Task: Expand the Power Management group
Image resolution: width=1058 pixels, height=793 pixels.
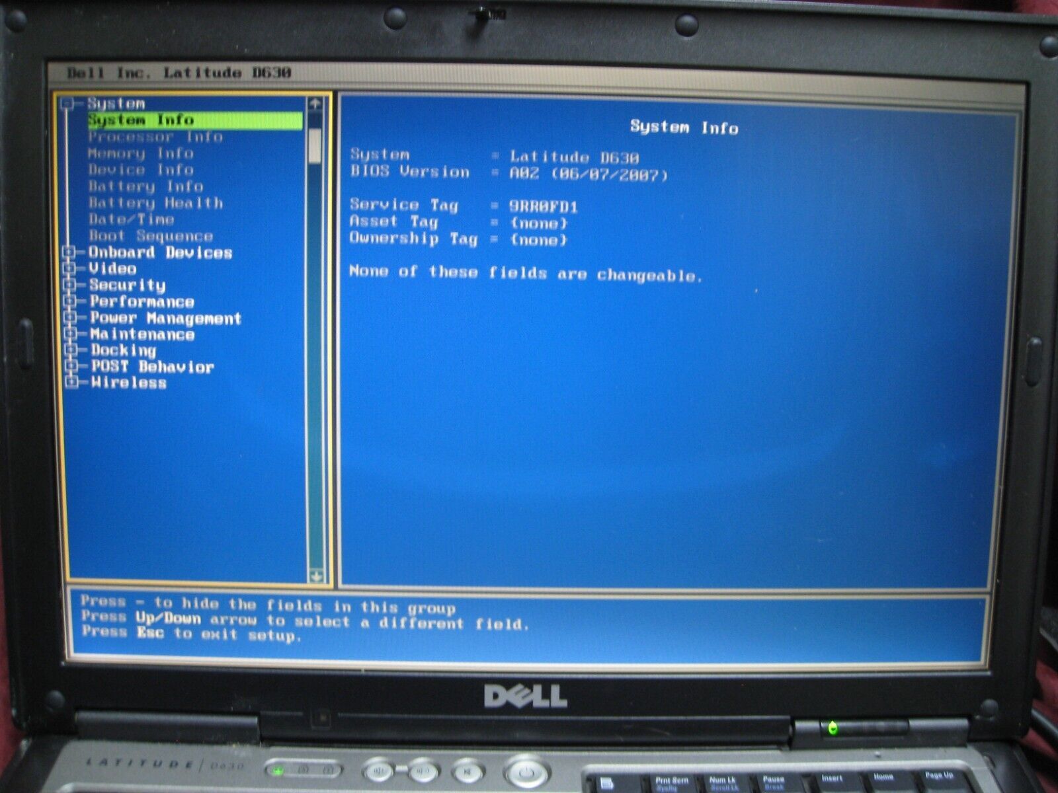Action: click(x=70, y=318)
